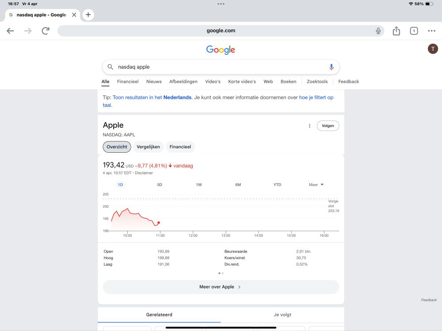442x331 pixels.
Task: Switch to the Je volgt tab
Action: 282,315
